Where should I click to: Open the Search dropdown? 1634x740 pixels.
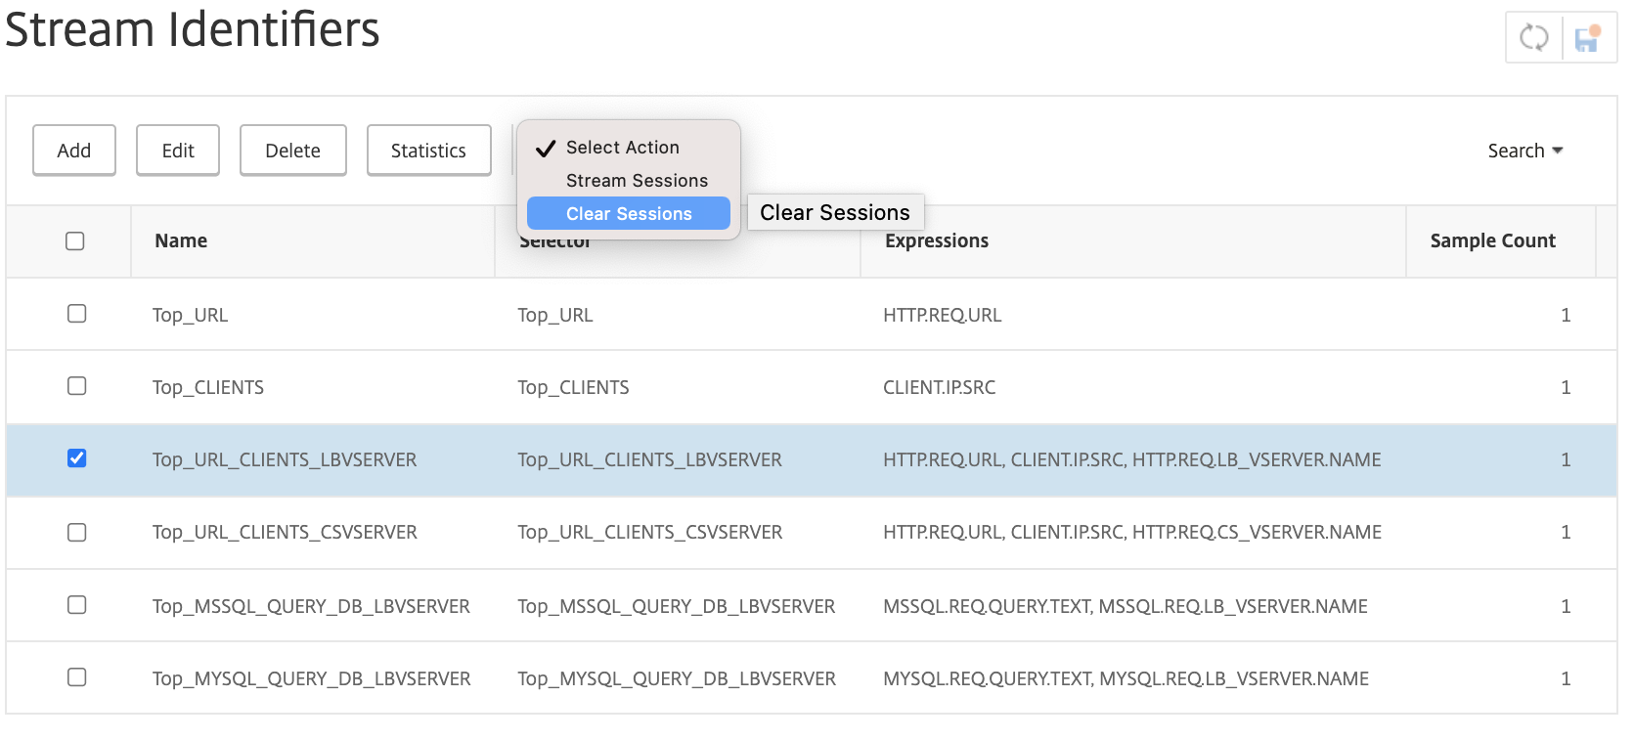1525,151
